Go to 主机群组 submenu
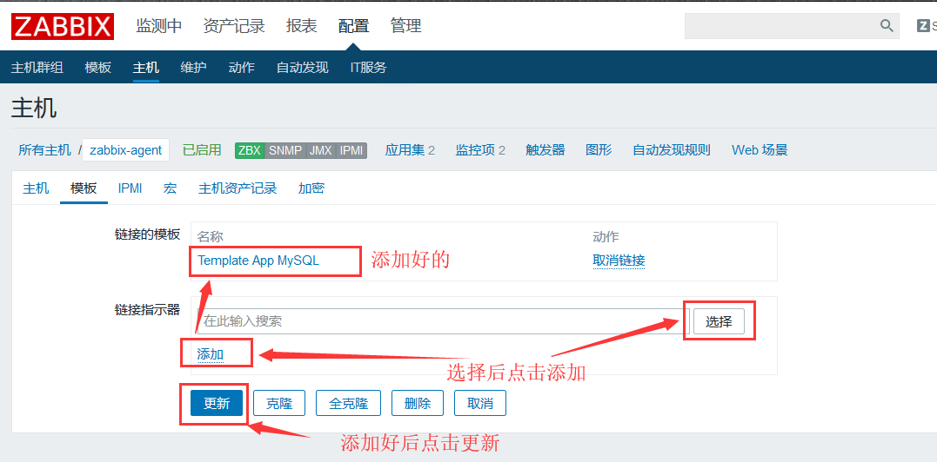 37,68
